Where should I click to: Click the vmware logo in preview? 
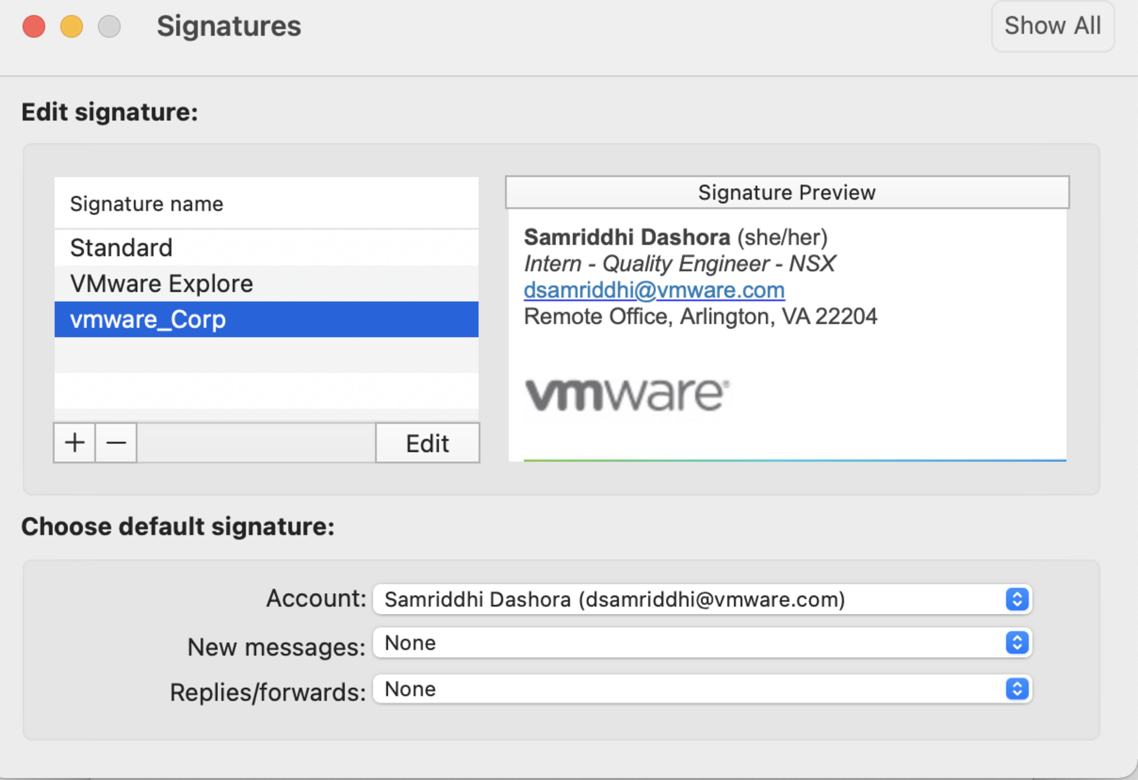627,395
